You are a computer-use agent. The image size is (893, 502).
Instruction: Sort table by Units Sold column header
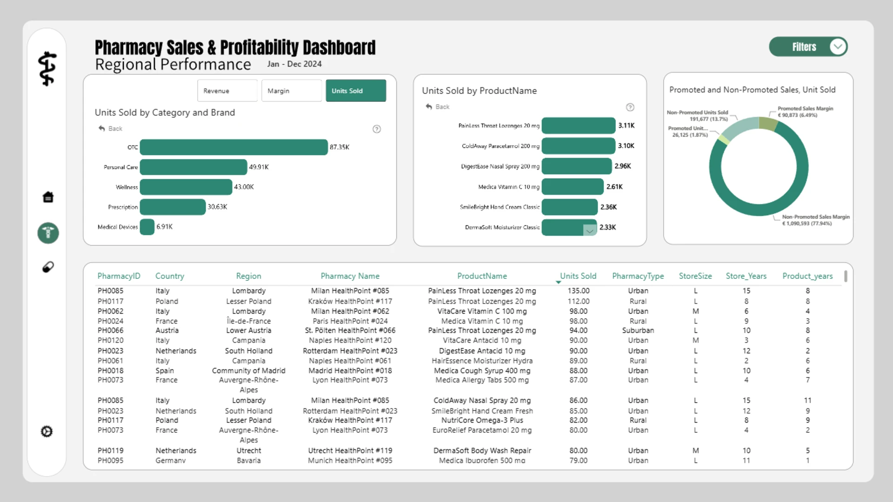pyautogui.click(x=578, y=276)
